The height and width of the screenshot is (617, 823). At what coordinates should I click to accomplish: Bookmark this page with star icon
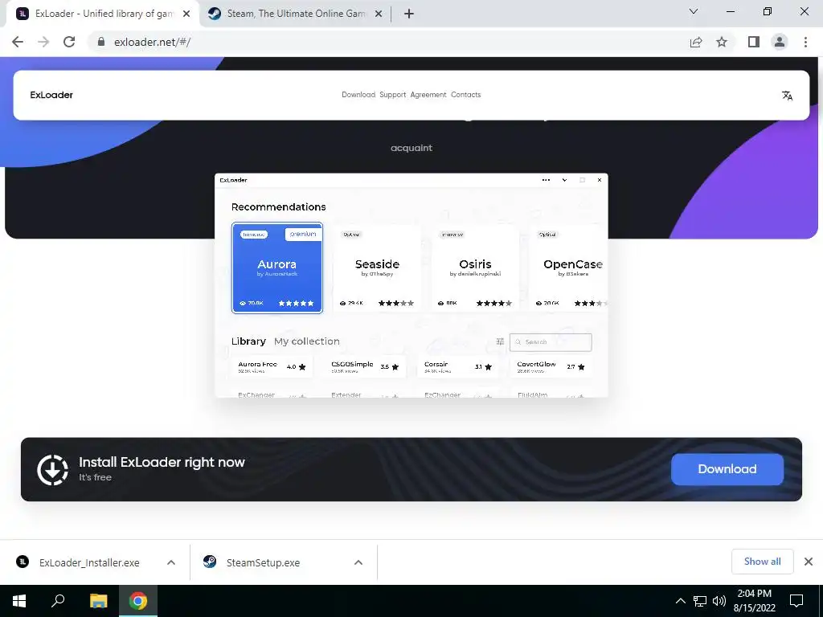pyautogui.click(x=722, y=42)
